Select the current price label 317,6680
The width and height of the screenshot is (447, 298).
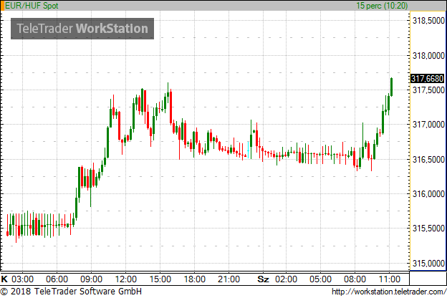(427, 78)
